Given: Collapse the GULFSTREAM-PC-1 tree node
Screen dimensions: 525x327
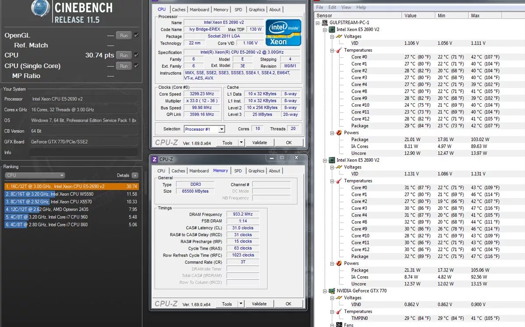Looking at the screenshot, I should pyautogui.click(x=317, y=23).
